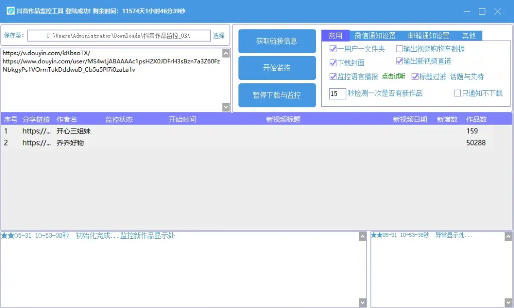The width and height of the screenshot is (514, 308).
Task: Toggle 输出新视频直链 checkbox
Action: click(399, 61)
